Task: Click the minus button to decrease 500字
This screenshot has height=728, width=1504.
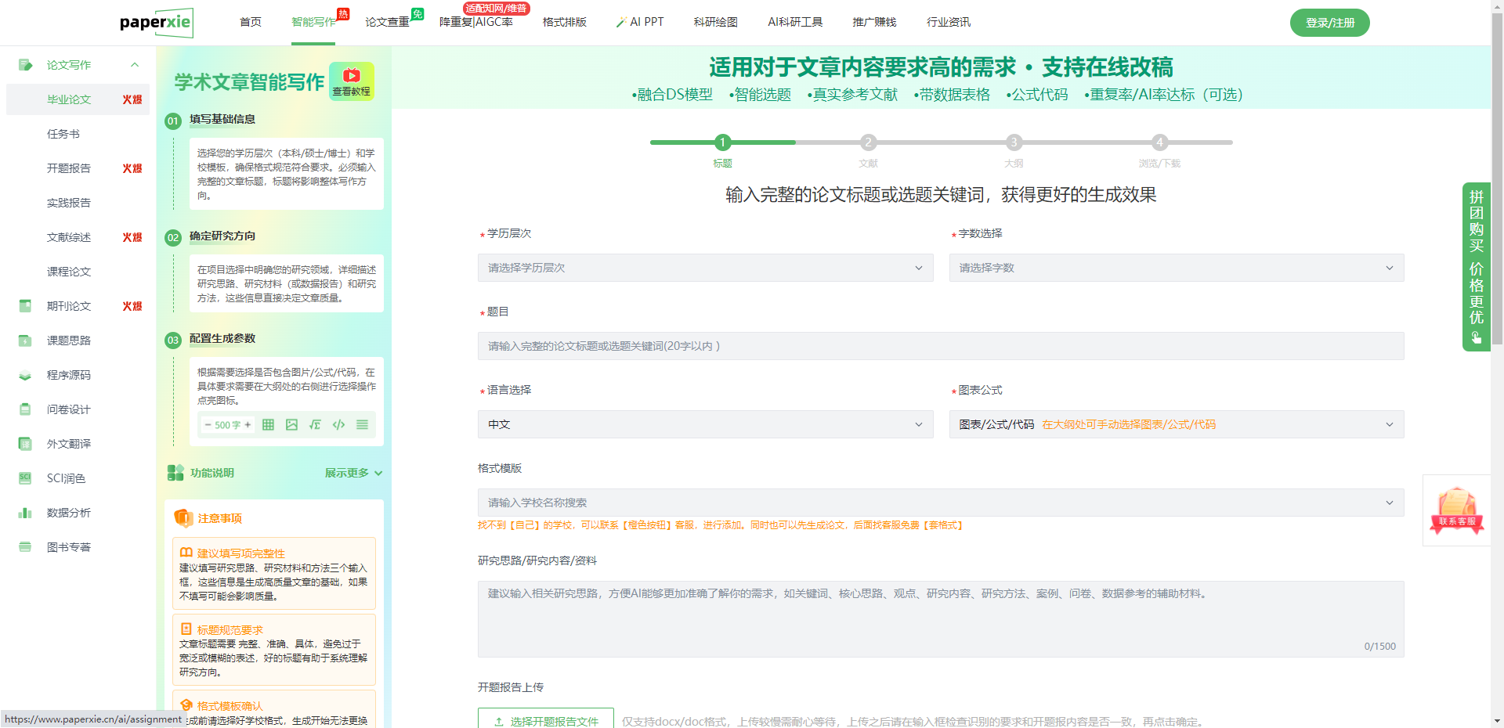Action: click(x=208, y=425)
